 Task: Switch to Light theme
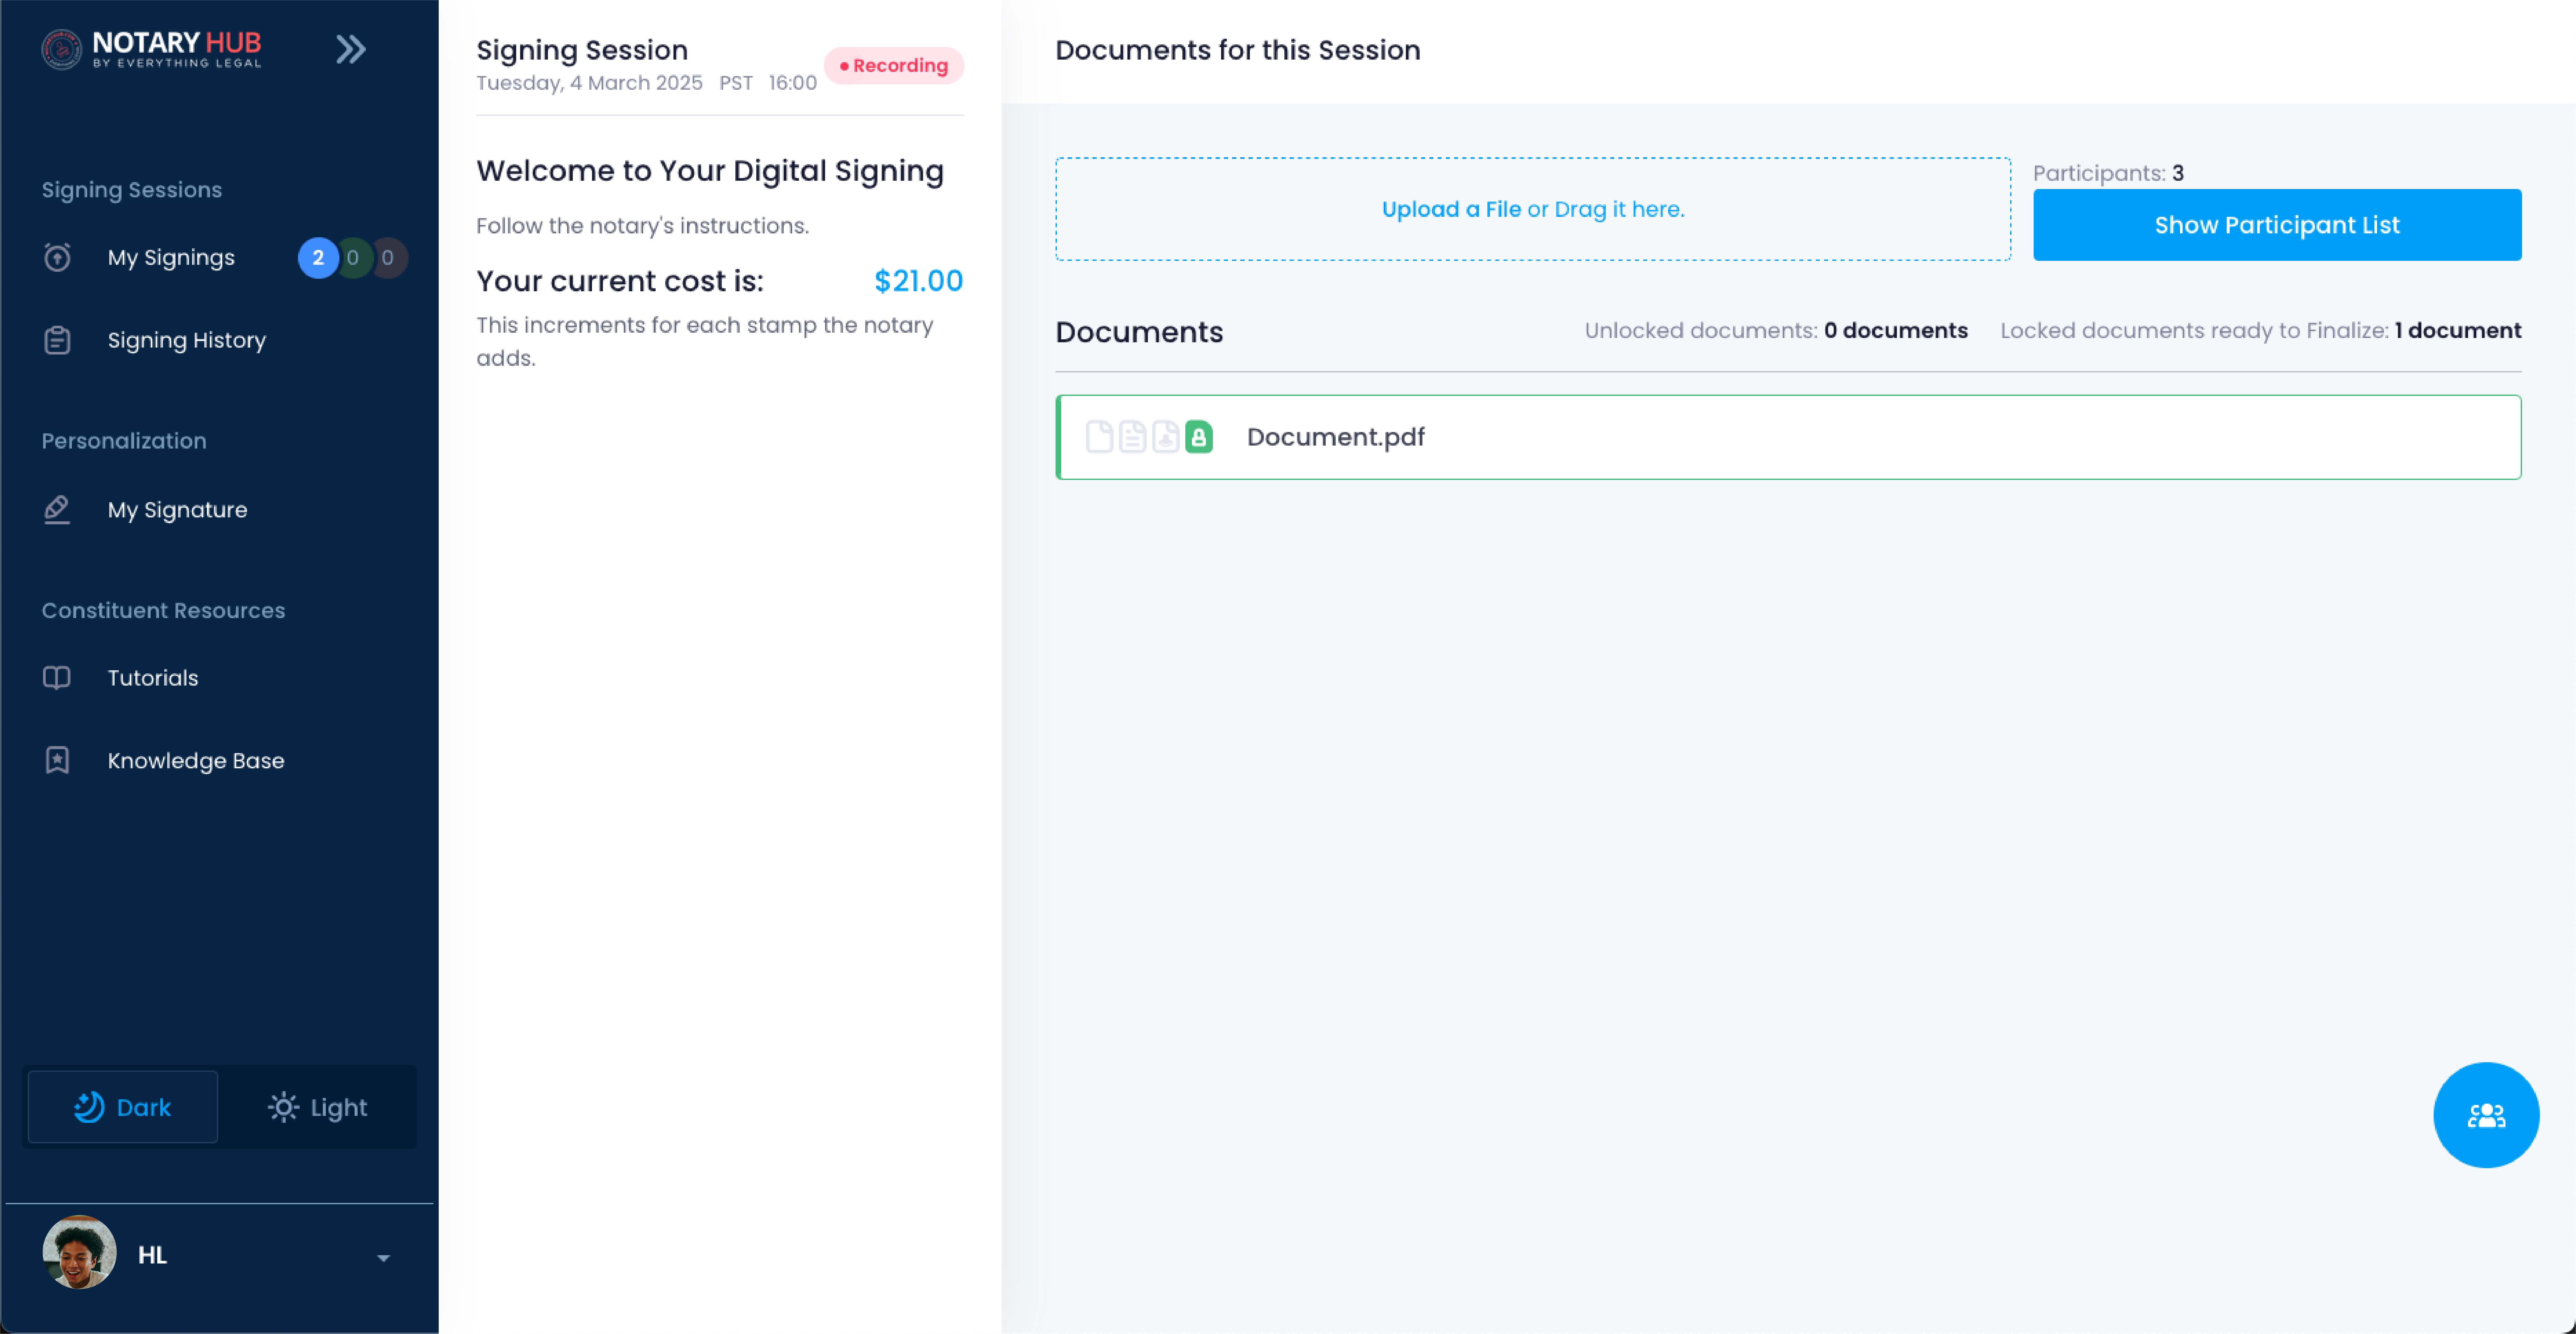click(x=318, y=1107)
